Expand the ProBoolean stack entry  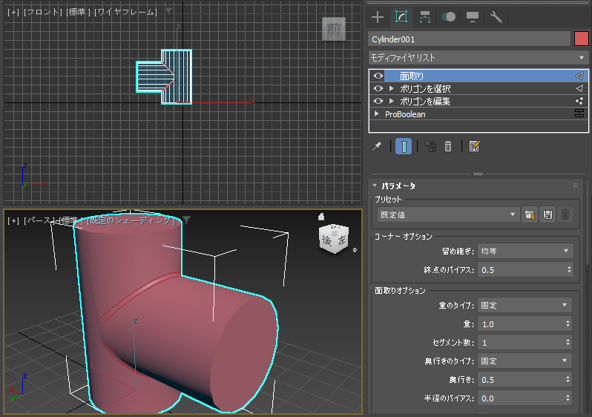(376, 114)
